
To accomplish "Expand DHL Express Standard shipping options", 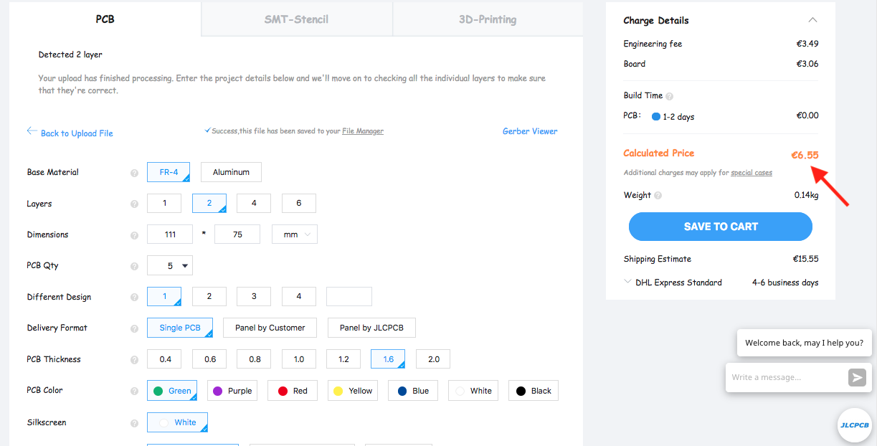I will [x=628, y=282].
